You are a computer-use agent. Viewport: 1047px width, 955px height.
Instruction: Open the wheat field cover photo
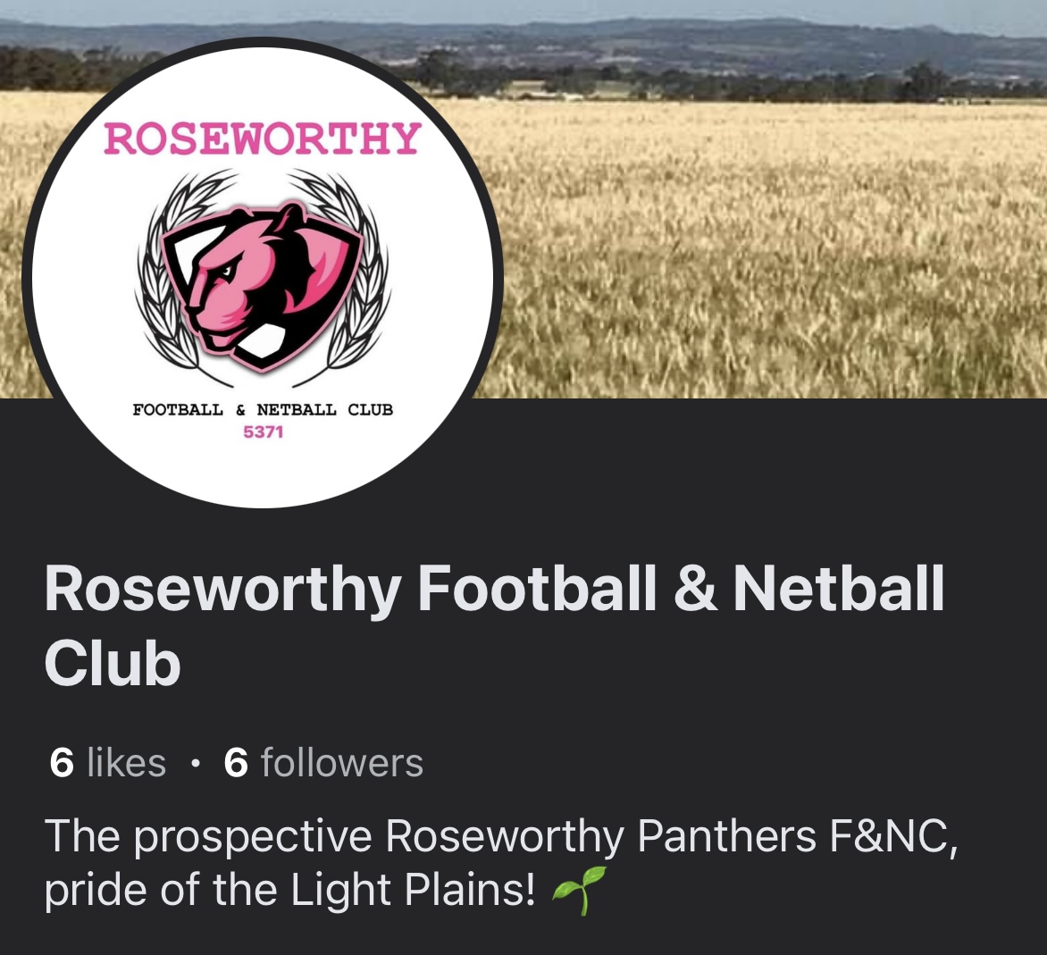pyautogui.click(x=768, y=200)
